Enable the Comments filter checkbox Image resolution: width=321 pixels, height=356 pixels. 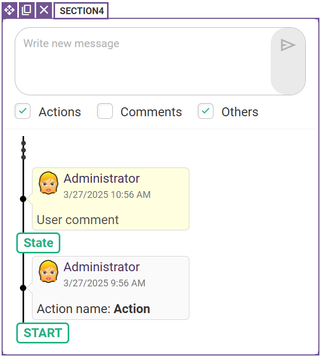point(105,111)
